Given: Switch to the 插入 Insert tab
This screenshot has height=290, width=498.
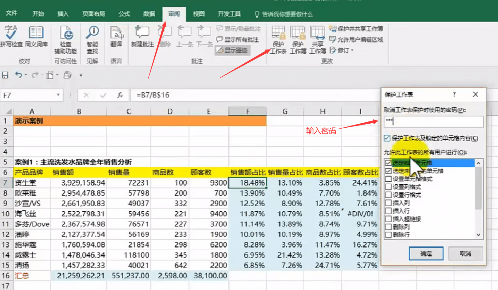Looking at the screenshot, I should (x=63, y=14).
